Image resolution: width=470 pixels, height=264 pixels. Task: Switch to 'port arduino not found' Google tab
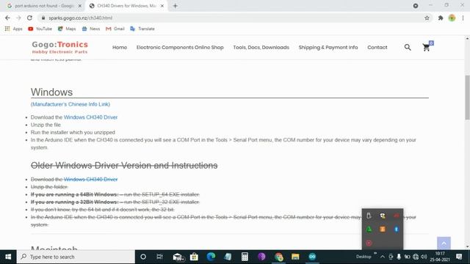point(44,6)
